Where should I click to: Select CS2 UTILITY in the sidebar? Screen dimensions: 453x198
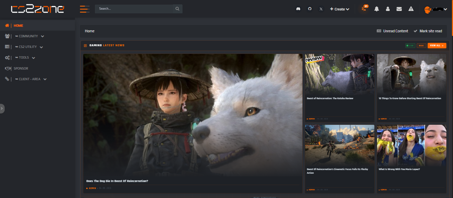28,47
